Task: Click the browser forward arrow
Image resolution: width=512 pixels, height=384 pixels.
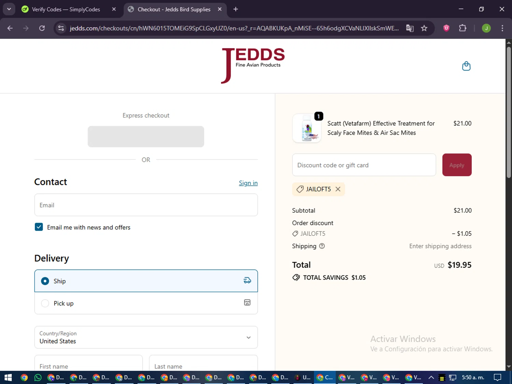Action: click(26, 28)
